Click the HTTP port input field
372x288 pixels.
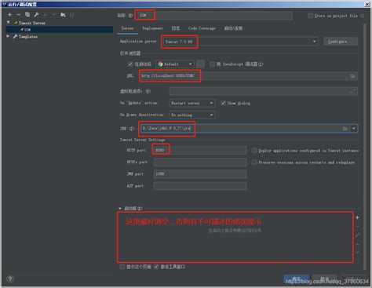(x=200, y=150)
